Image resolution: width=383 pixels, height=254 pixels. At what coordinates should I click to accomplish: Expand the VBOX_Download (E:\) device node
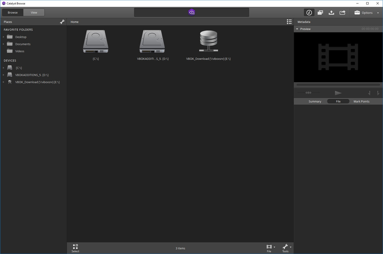pyautogui.click(x=3, y=82)
